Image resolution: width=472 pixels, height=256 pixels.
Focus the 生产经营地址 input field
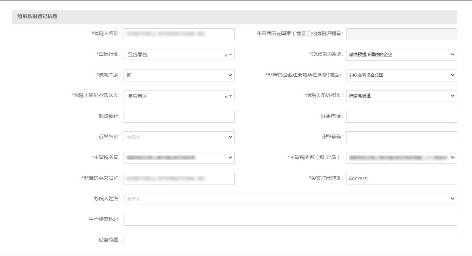(x=290, y=220)
